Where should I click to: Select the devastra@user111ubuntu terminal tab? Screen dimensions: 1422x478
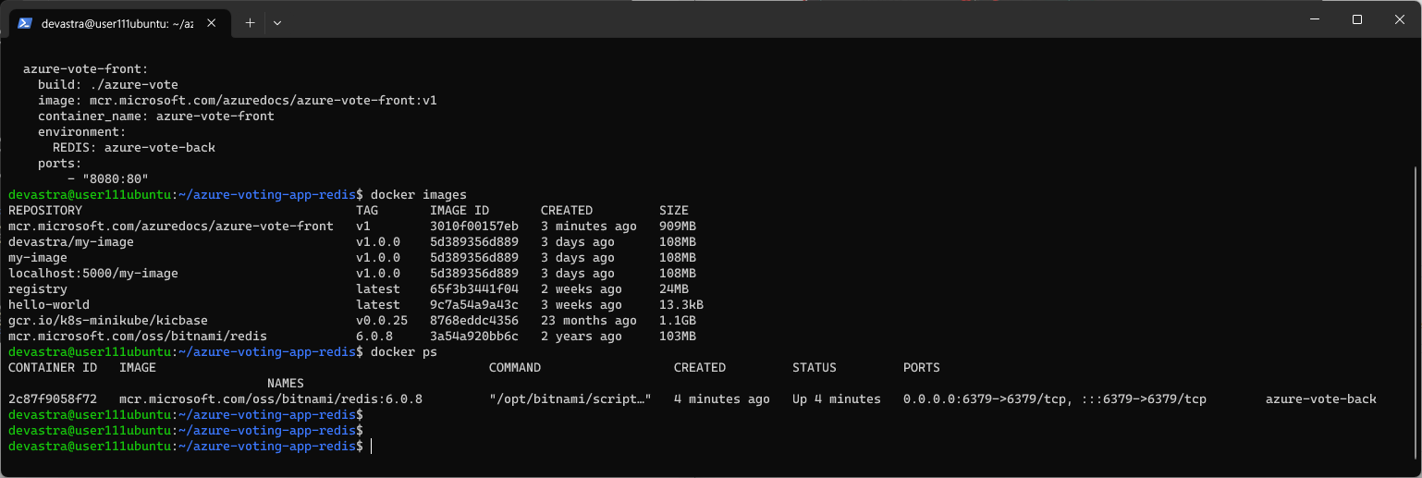(120, 23)
